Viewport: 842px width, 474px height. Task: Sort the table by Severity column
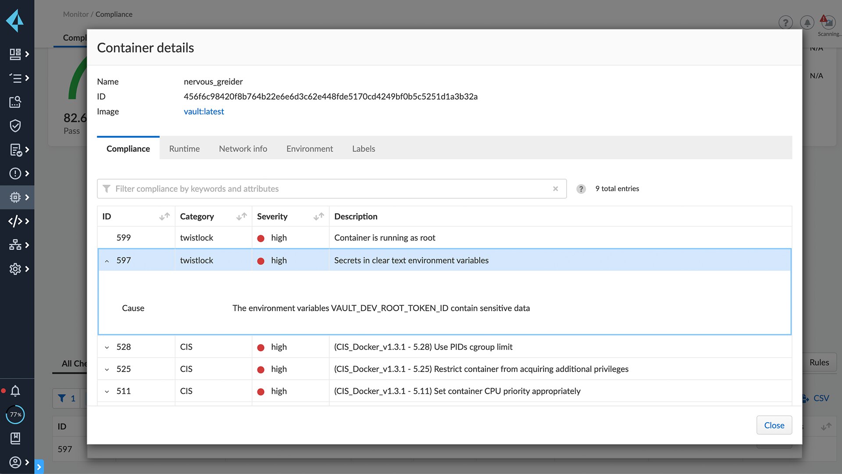318,216
